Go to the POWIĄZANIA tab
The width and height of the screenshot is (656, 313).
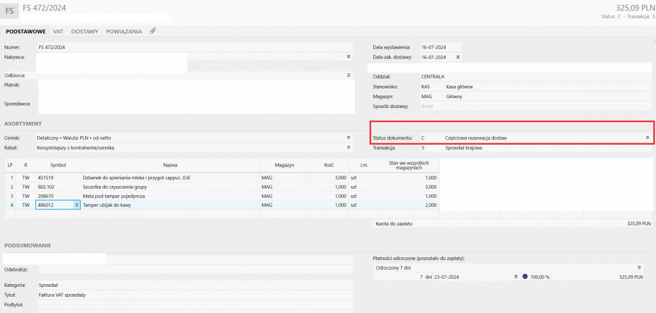coord(124,31)
